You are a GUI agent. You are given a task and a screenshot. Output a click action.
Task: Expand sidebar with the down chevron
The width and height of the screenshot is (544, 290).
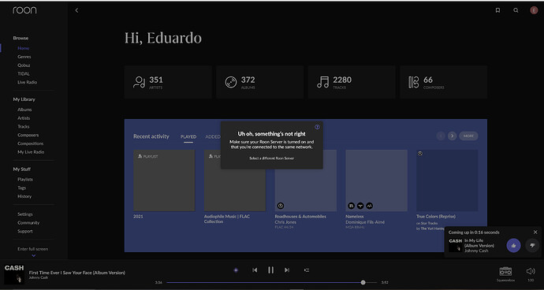point(34,255)
